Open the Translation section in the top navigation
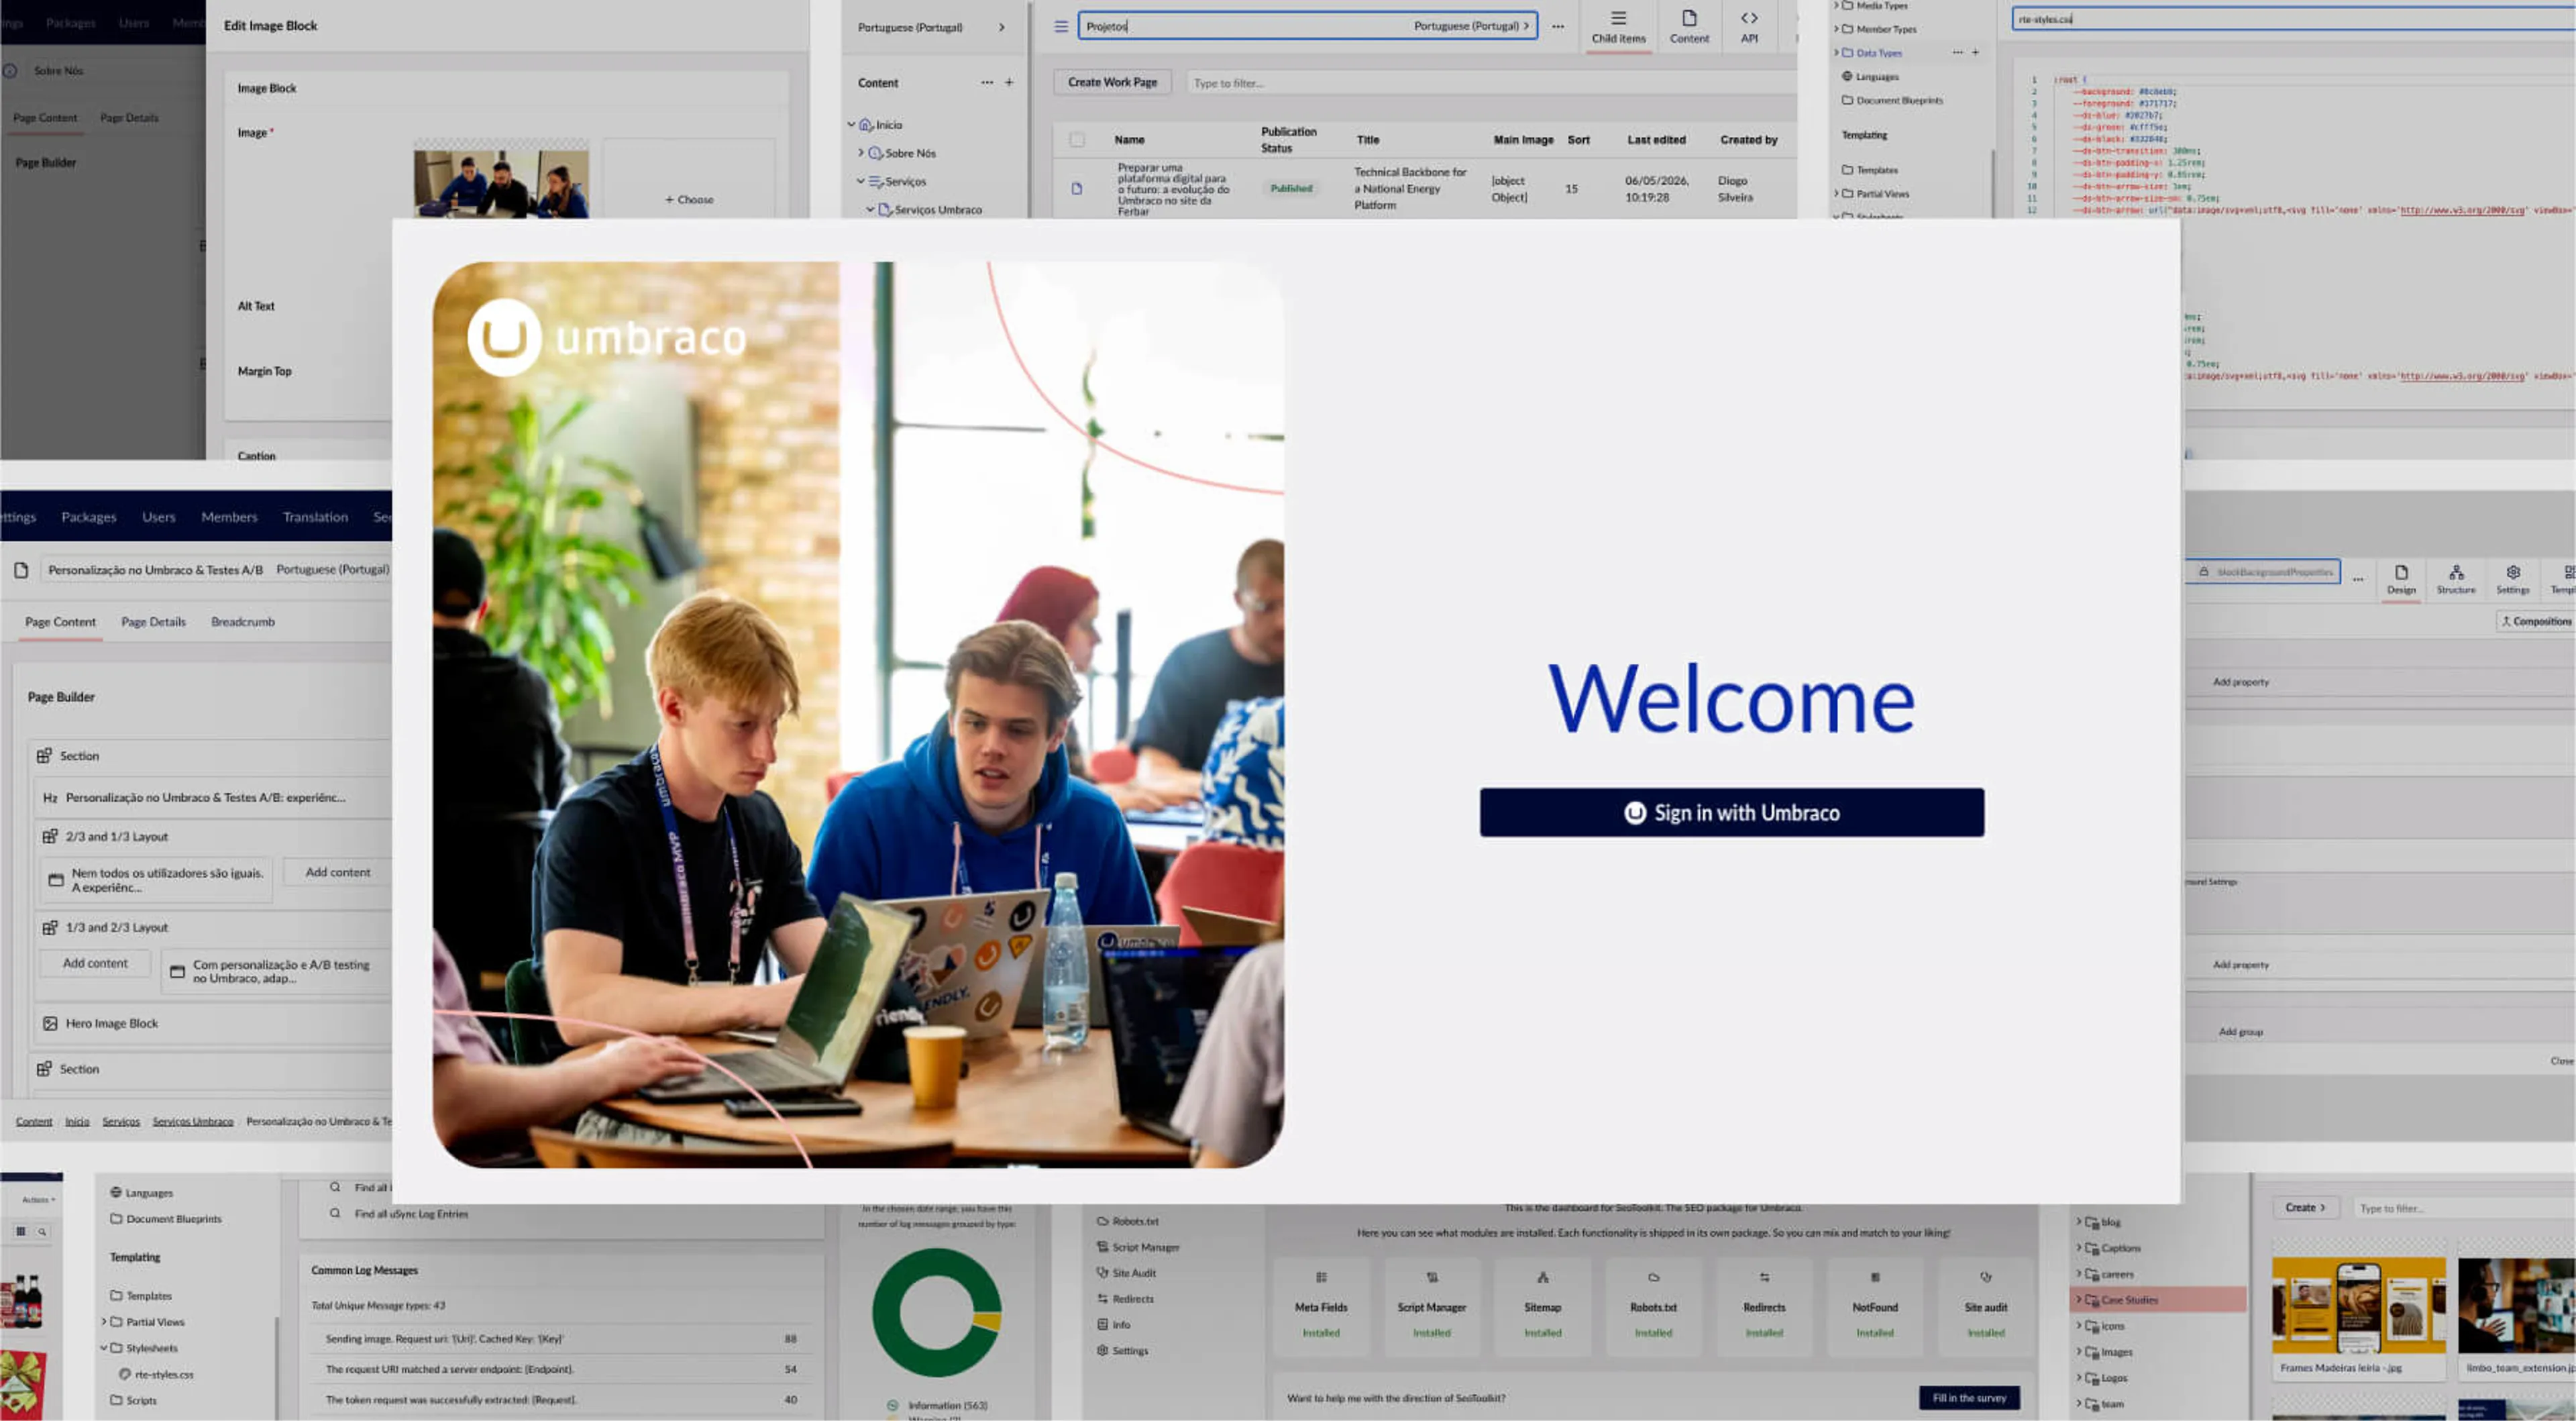Screen dimensions: 2576x1421 (315, 517)
